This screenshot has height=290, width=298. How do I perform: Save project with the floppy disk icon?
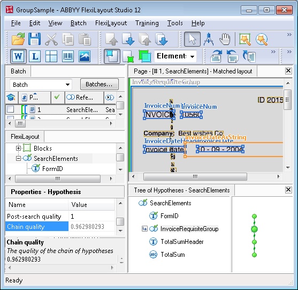35,39
